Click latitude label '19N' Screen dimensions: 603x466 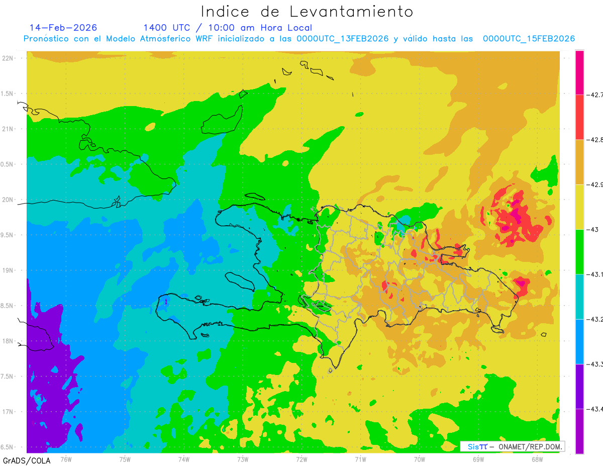click(8, 270)
